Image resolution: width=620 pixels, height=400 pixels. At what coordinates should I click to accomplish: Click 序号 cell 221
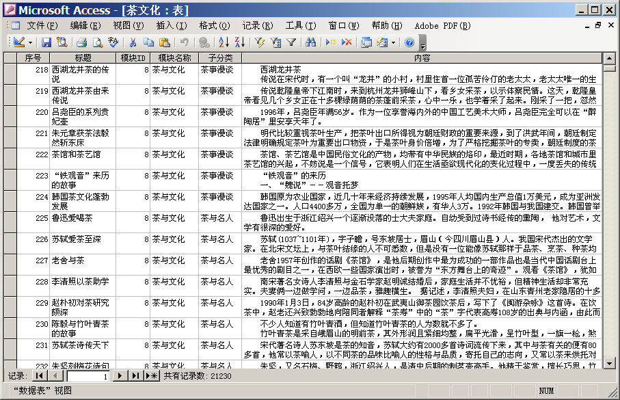[x=33, y=137]
